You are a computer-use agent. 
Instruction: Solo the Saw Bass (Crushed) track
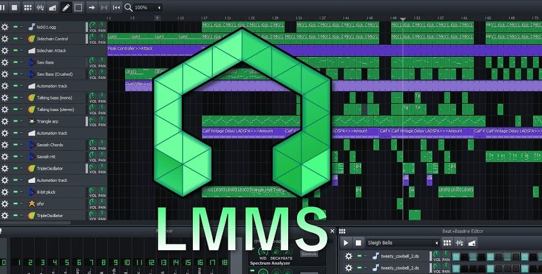(22, 74)
